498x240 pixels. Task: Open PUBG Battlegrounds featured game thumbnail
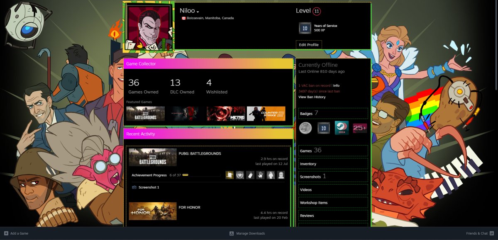pos(145,114)
